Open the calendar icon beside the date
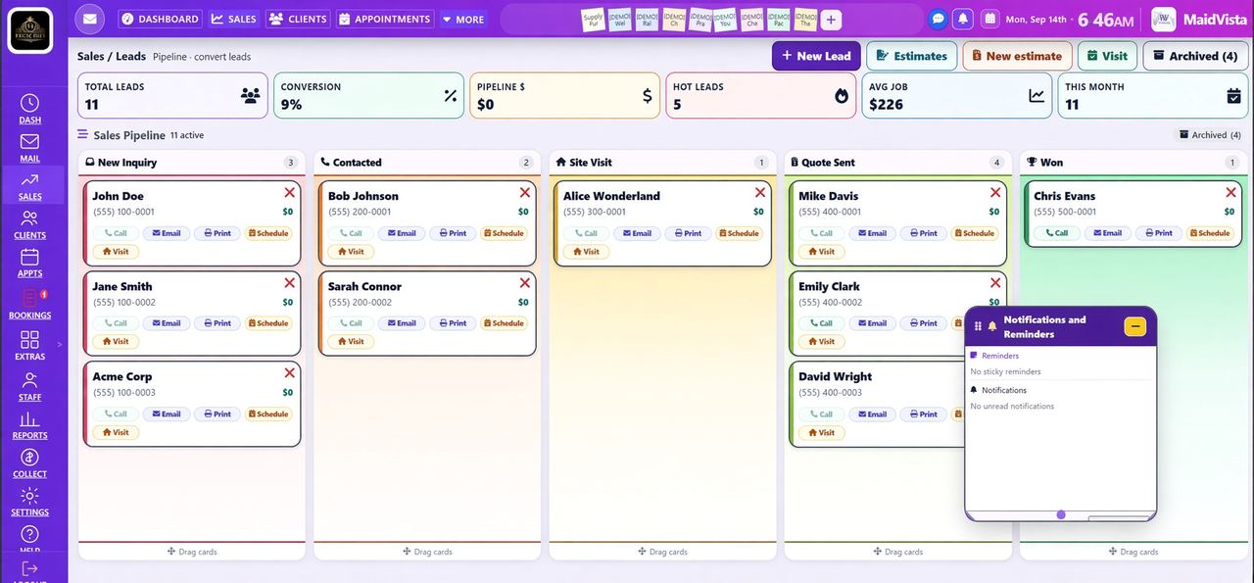This screenshot has height=583, width=1254. tap(989, 19)
